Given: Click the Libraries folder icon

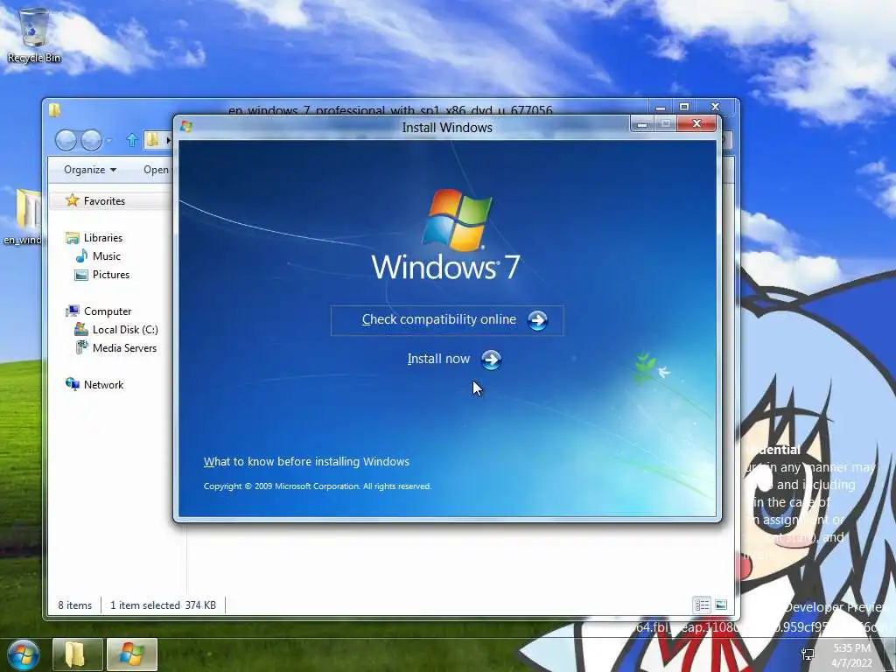Looking at the screenshot, I should pyautogui.click(x=73, y=237).
